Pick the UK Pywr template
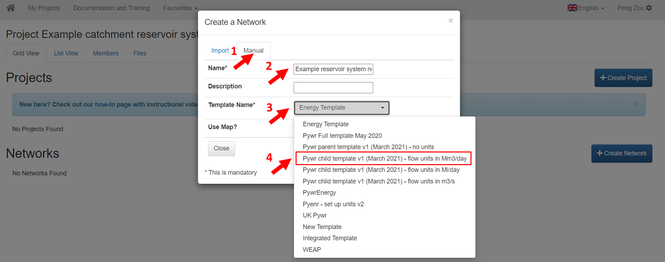The image size is (665, 262). tap(315, 215)
